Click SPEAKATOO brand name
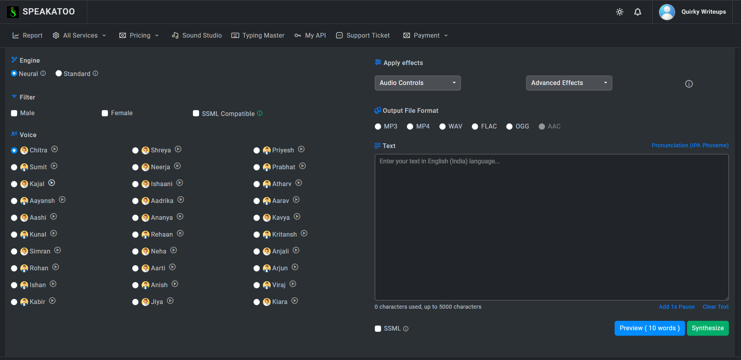 [x=49, y=12]
